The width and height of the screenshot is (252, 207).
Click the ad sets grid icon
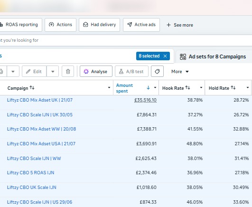click(183, 57)
